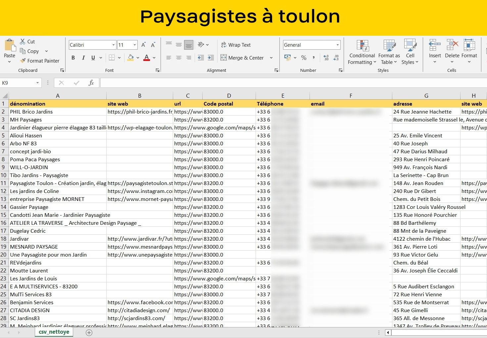Toggle Wrap Text
Viewport: 487px width, 338px height.
236,45
